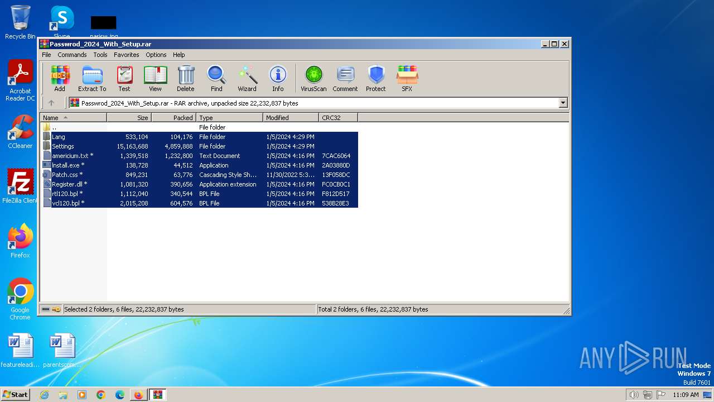The width and height of the screenshot is (714, 402).
Task: Sort by the Size column header
Action: (x=129, y=118)
